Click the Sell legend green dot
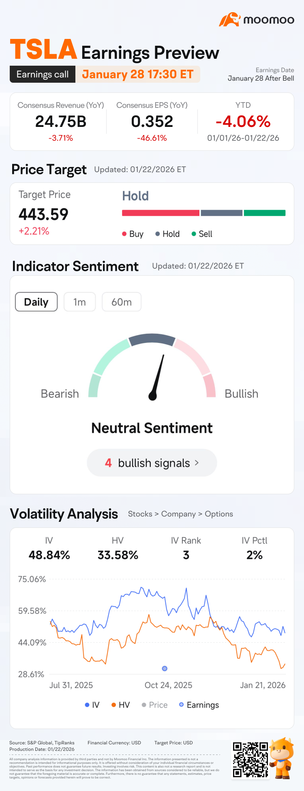This screenshot has height=791, width=304. coord(194,234)
